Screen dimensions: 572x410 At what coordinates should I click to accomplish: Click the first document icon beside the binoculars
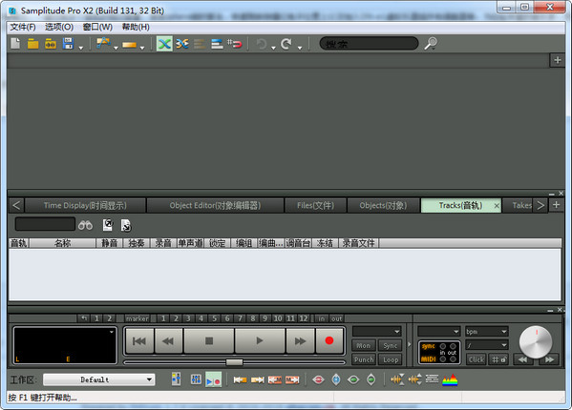108,225
